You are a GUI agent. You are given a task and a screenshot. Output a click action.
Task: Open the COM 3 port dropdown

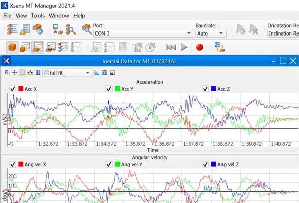(143, 33)
